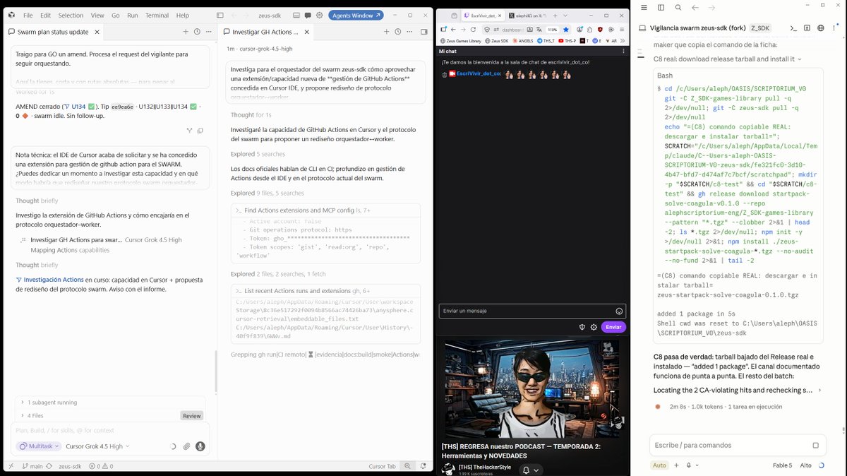
Task: Select the EscriVivir_dot browser tab
Action: [483, 15]
